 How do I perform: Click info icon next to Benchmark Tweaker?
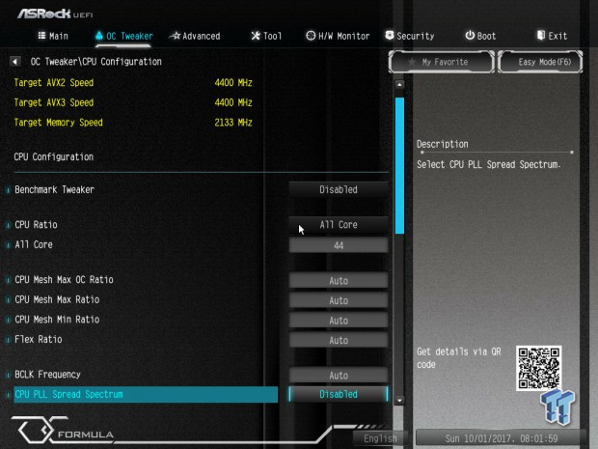[x=8, y=190]
